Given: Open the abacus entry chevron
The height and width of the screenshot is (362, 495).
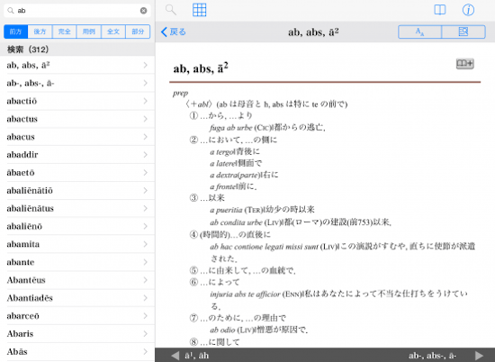Looking at the screenshot, I should [x=145, y=137].
